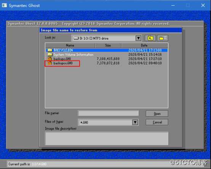Click the Current path status bar text
The width and height of the screenshot is (211, 169).
coord(27,164)
